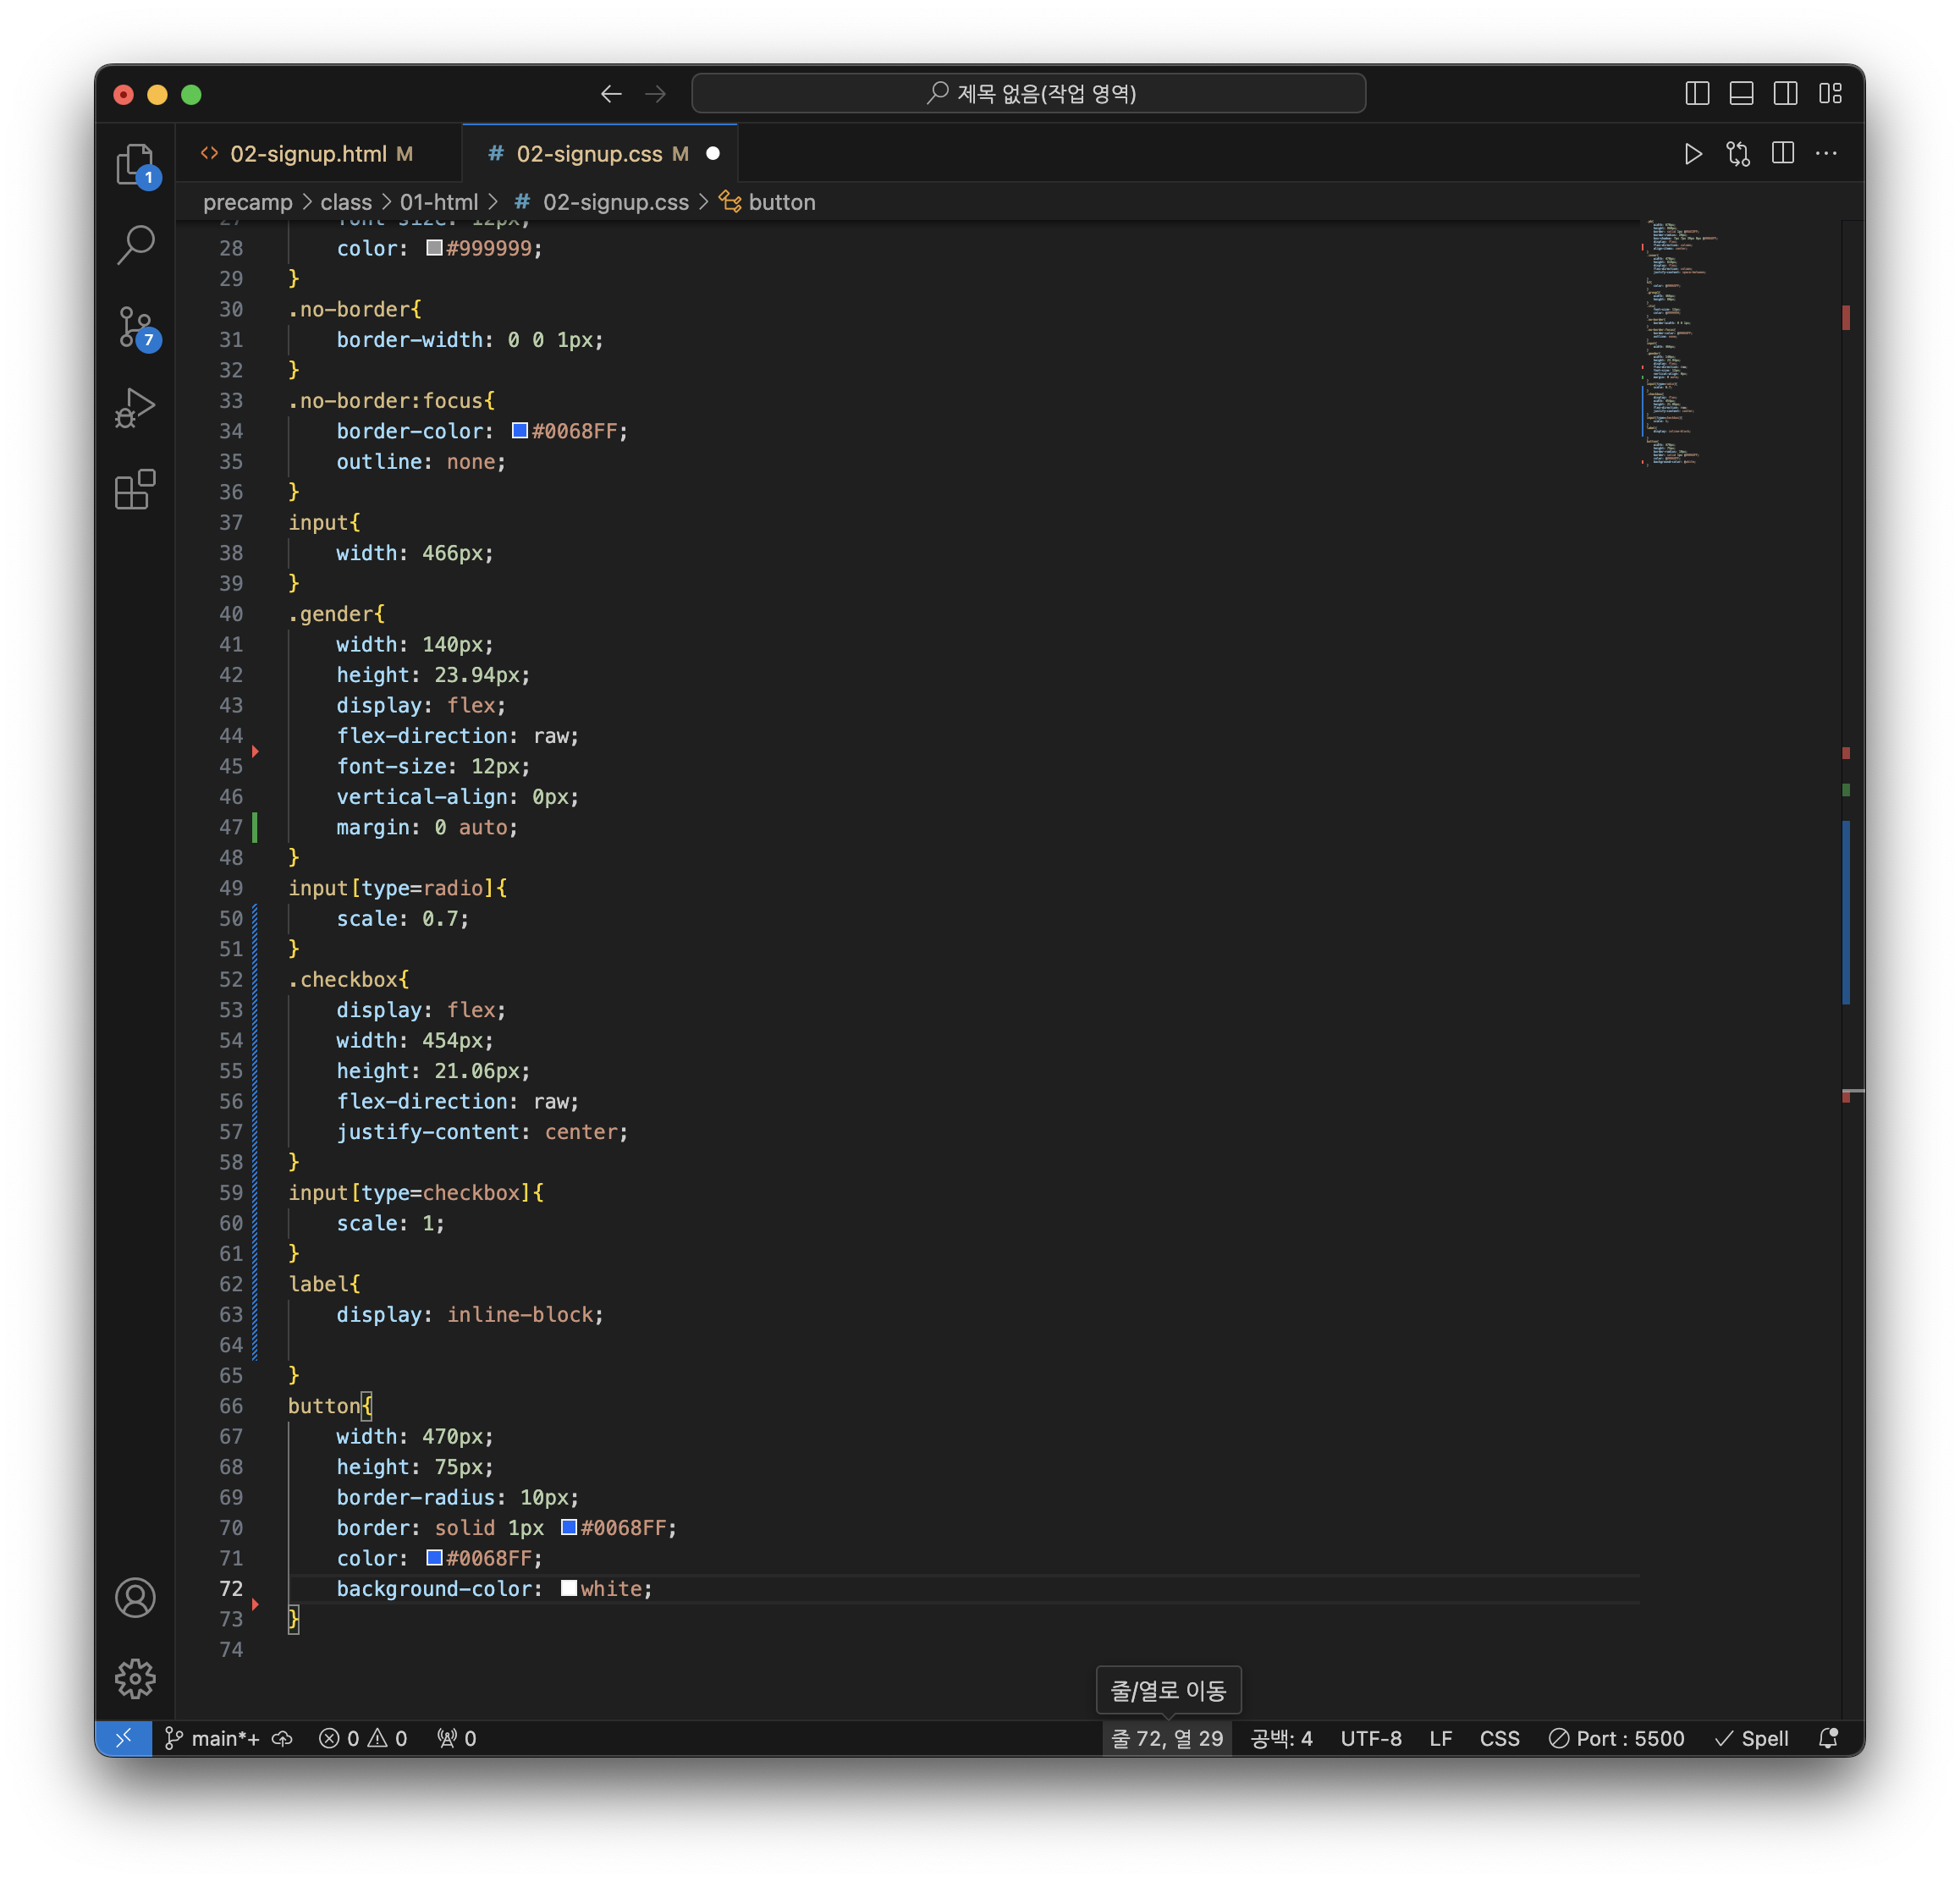Change the UTF-8 encoding
This screenshot has width=1960, height=1882.
click(x=1371, y=1738)
